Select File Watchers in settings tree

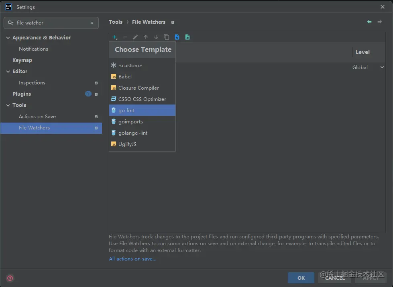51,128
